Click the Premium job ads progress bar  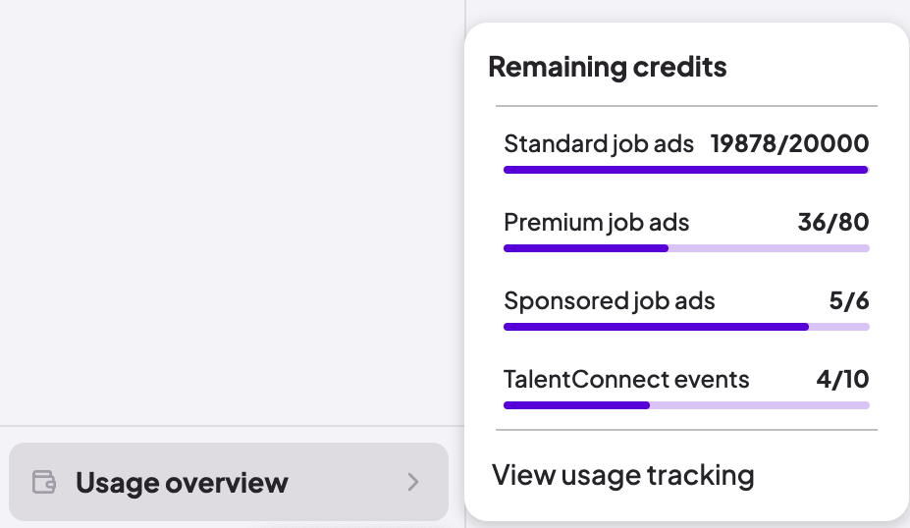685,248
